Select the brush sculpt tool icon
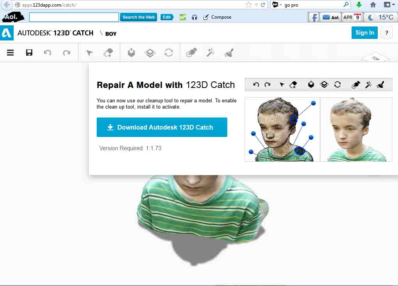The height and width of the screenshot is (286, 398). coord(191,53)
